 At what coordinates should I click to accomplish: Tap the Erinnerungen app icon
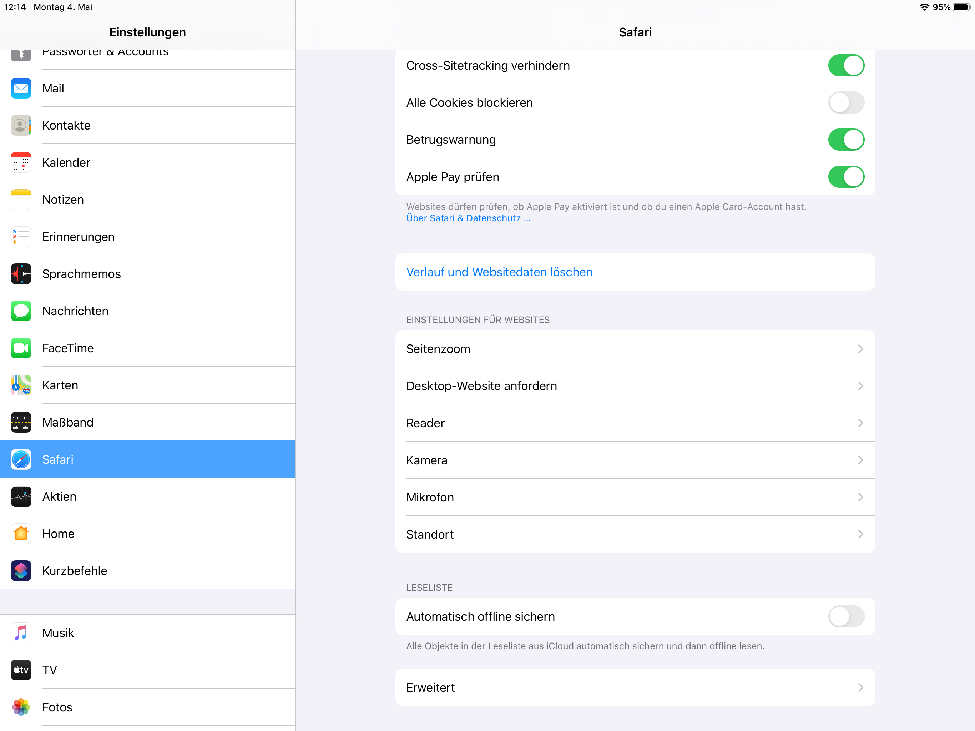[21, 237]
